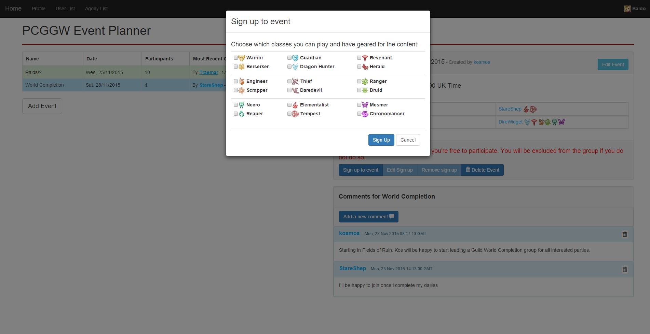Enable the Dragon Hunter checkbox
Viewport: 650px width, 334px height.
[289, 67]
